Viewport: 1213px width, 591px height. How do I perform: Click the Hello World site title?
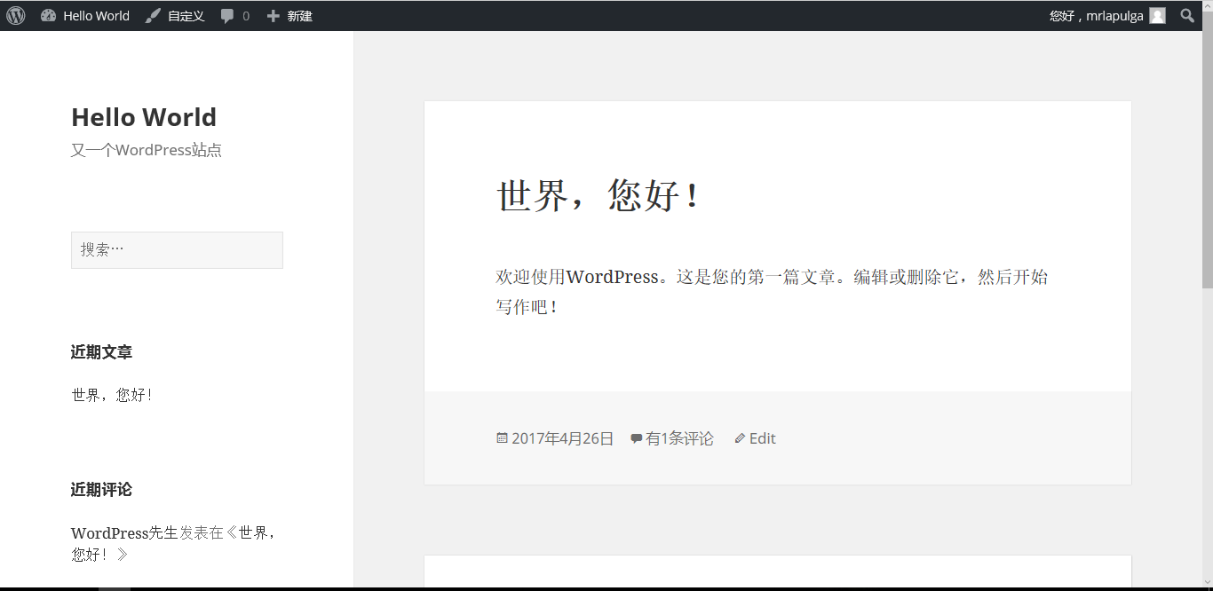[144, 117]
